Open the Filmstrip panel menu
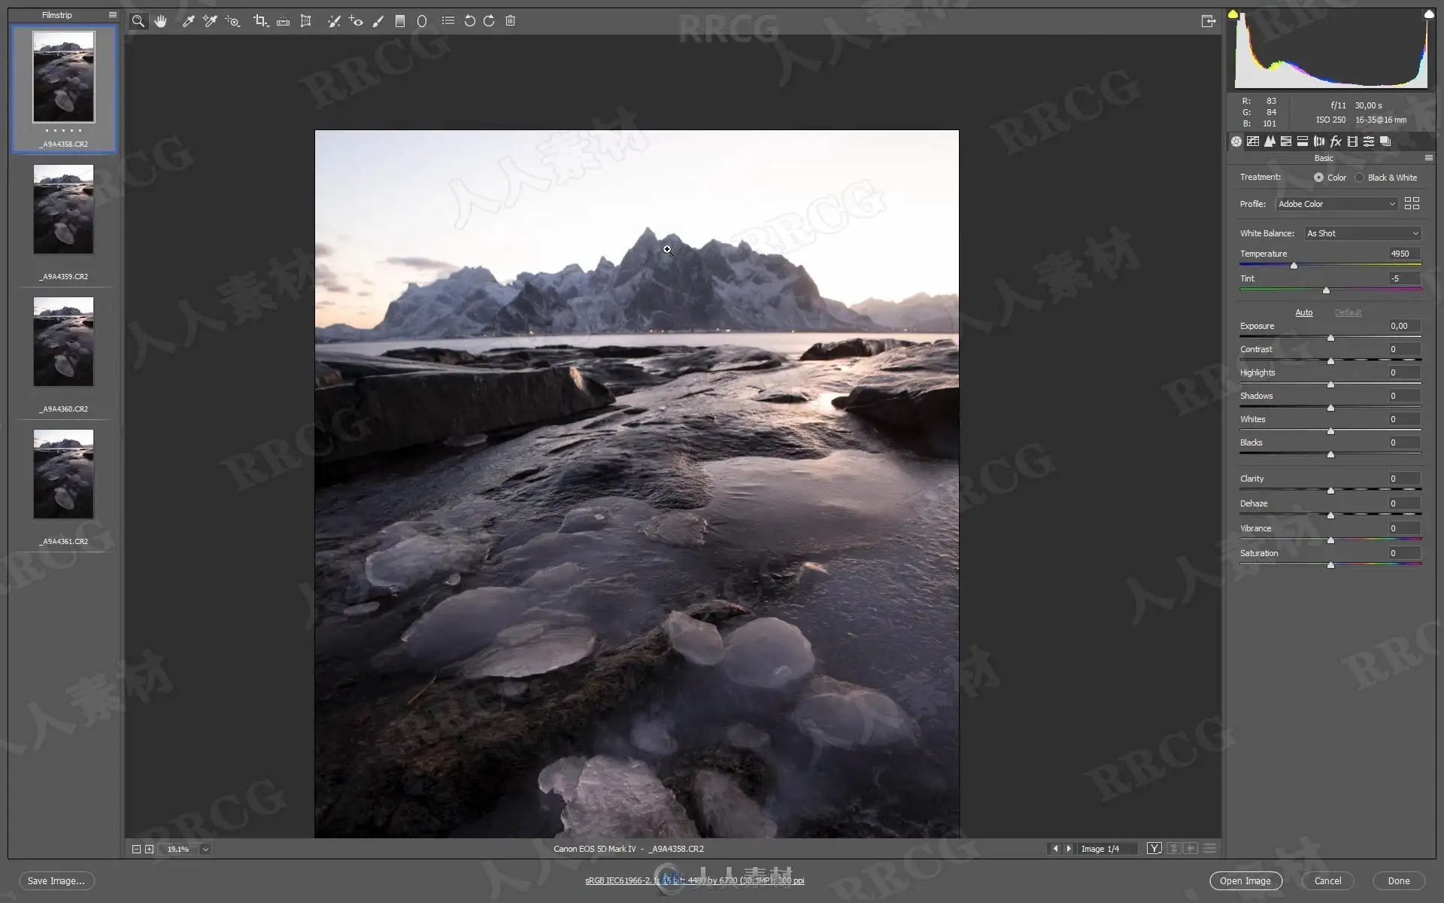Viewport: 1444px width, 903px height. 113,15
